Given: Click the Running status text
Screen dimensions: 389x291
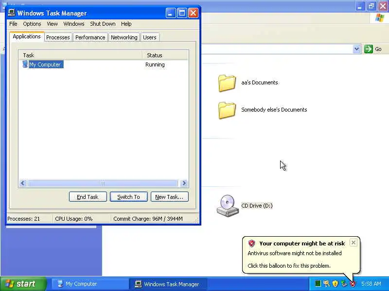Looking at the screenshot, I should [155, 65].
